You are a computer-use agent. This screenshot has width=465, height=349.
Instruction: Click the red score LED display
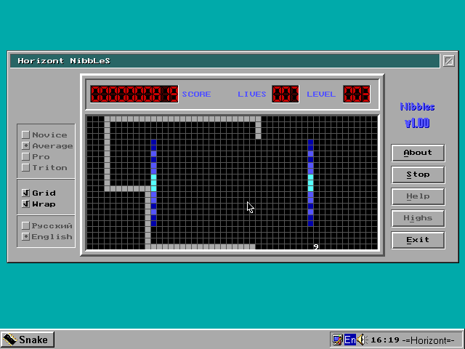point(134,94)
